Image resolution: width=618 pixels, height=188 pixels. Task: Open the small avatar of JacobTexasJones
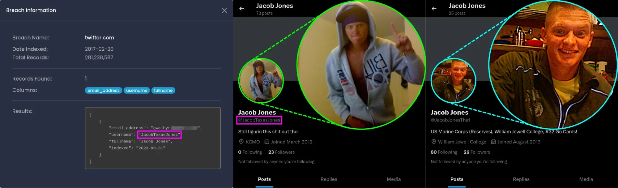click(261, 80)
